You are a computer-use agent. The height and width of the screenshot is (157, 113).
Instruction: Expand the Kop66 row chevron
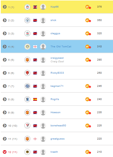point(5,7)
